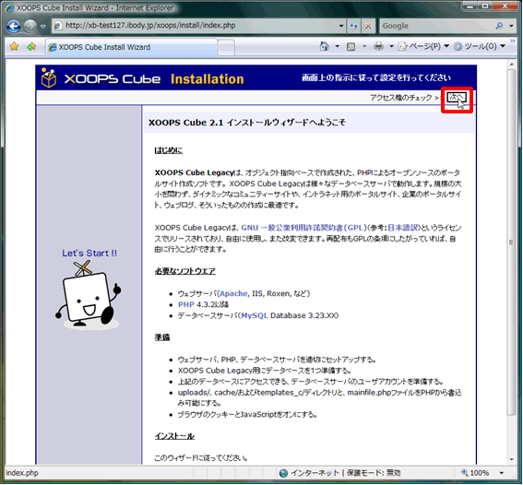
Task: Click the scrollbar up arrow
Action: tap(511, 64)
